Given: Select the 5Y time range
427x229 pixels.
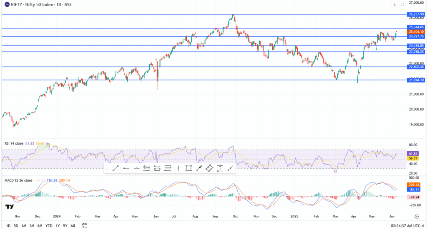Looking at the screenshot, I should (x=65, y=226).
